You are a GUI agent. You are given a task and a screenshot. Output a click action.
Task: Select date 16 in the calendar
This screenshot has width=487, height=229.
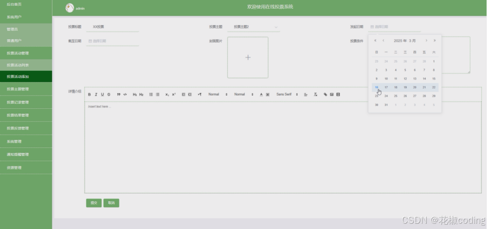click(x=376, y=87)
